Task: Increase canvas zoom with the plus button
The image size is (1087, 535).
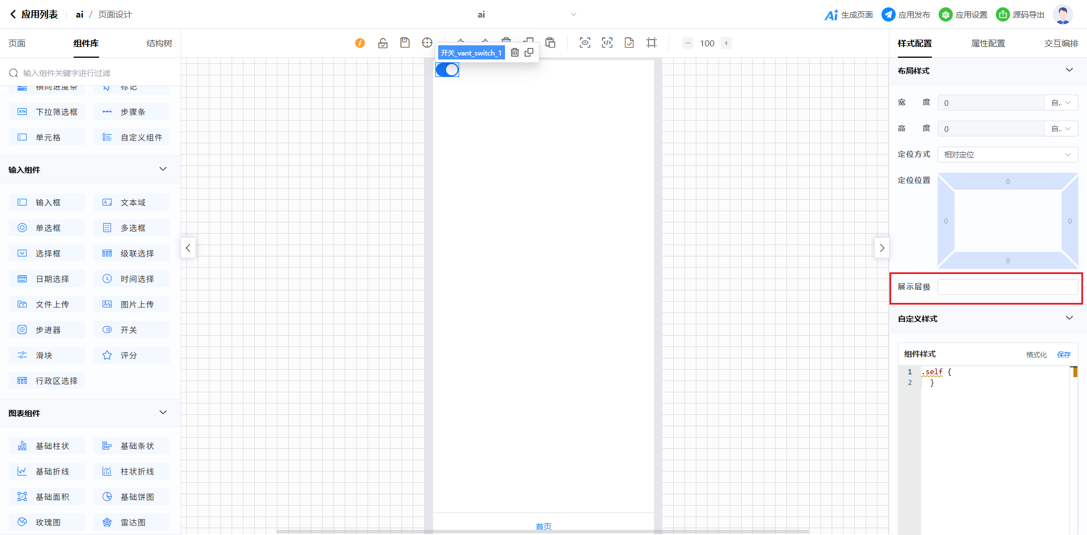Action: click(726, 43)
